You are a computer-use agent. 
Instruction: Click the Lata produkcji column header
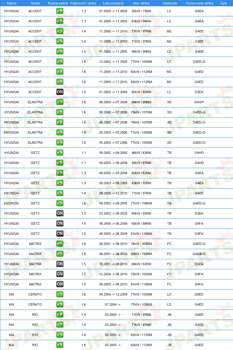tap(113, 3)
